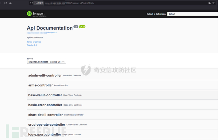
Task: Expand the basic-error-controller section
Action: pos(45,105)
